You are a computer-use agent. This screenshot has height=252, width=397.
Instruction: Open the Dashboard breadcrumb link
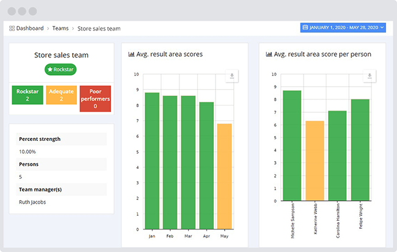point(29,28)
